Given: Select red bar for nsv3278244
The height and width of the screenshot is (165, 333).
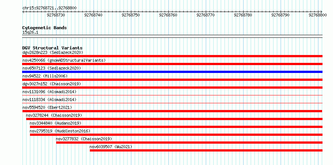Looking at the screenshot, I should 174,119.
